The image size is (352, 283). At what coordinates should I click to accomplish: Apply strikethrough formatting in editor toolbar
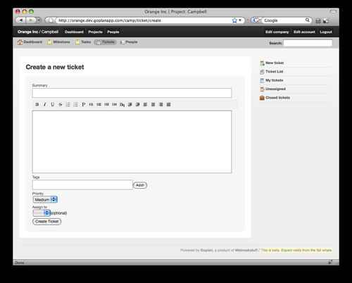point(61,104)
